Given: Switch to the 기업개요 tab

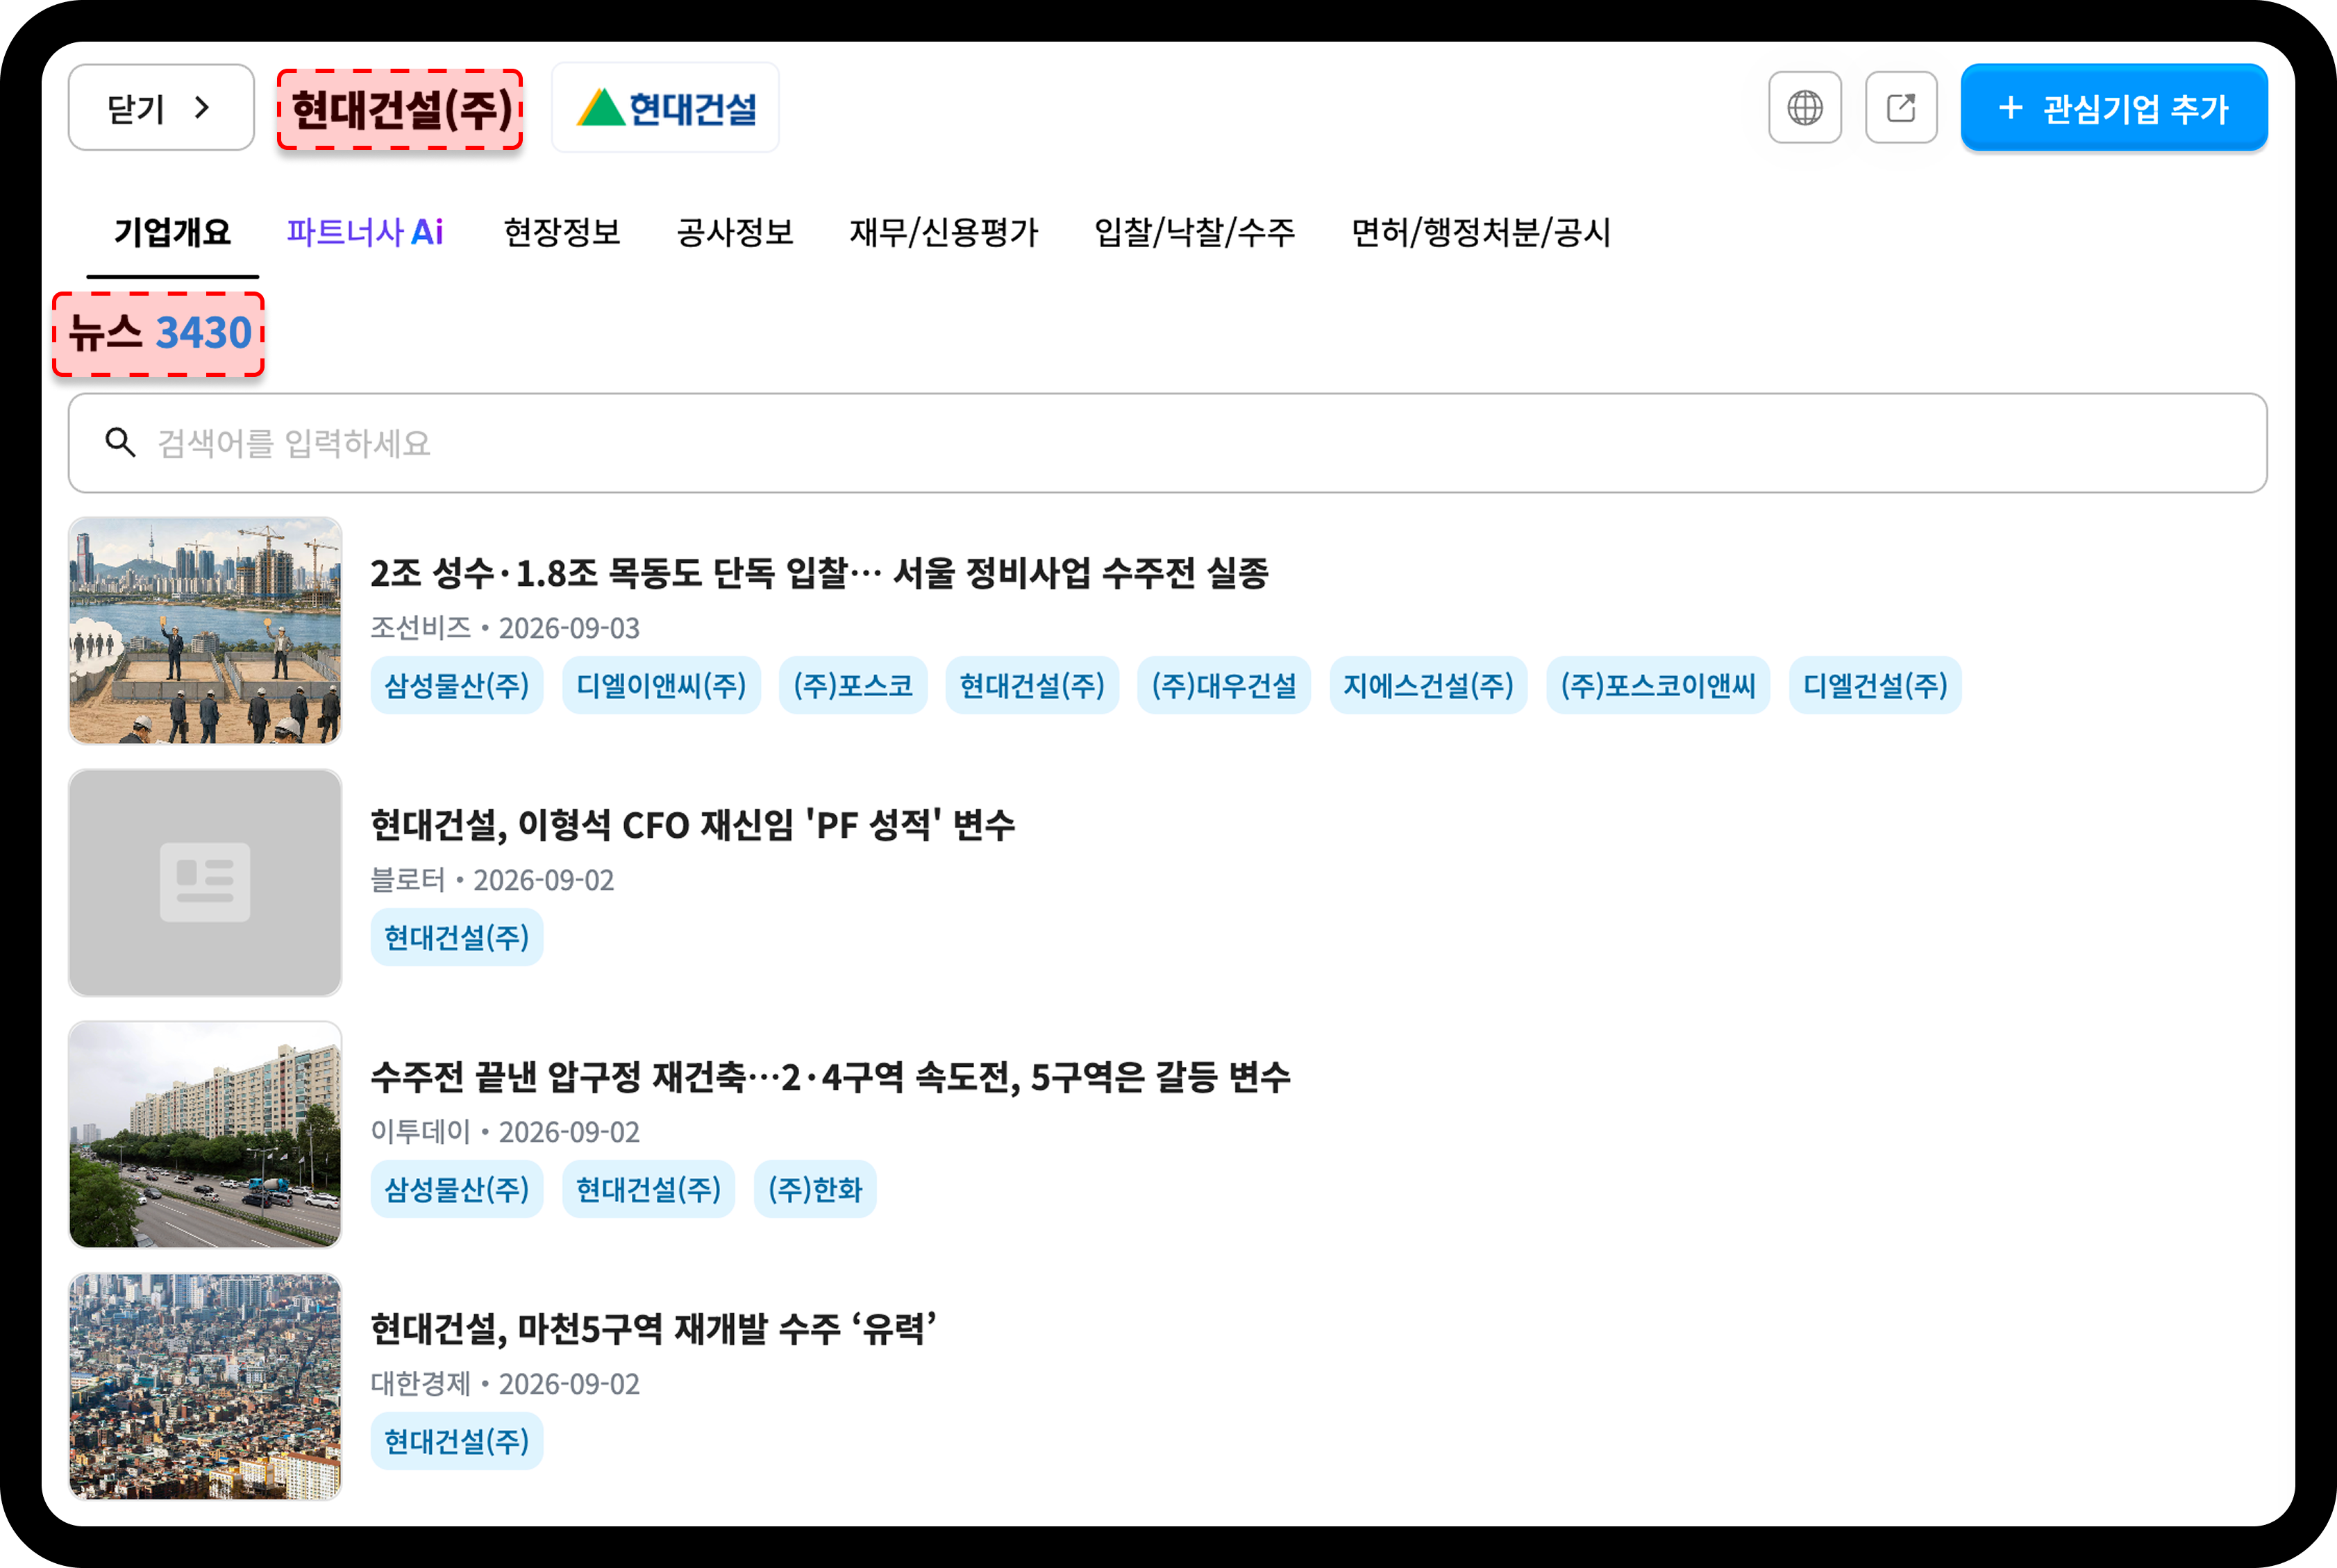Looking at the screenshot, I should [172, 233].
